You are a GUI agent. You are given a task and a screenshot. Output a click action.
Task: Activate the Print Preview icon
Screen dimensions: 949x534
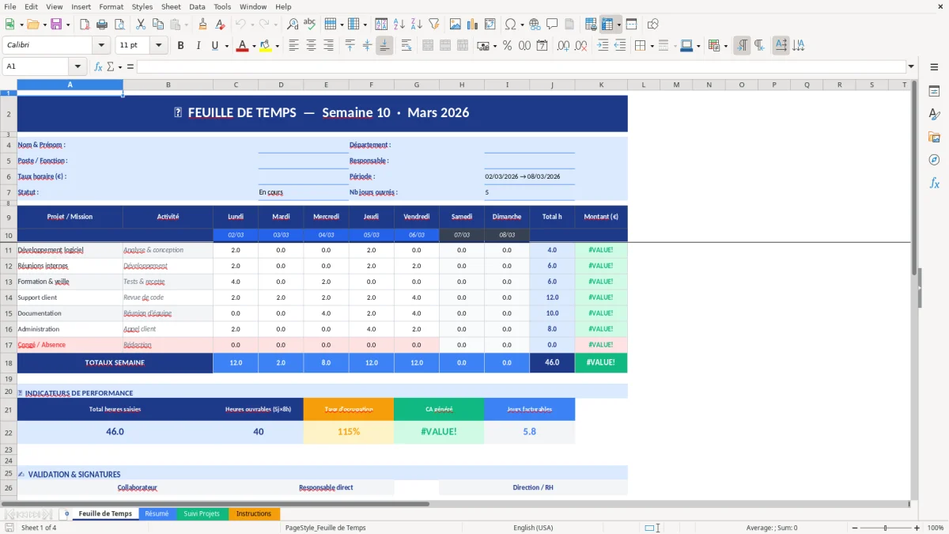click(120, 24)
